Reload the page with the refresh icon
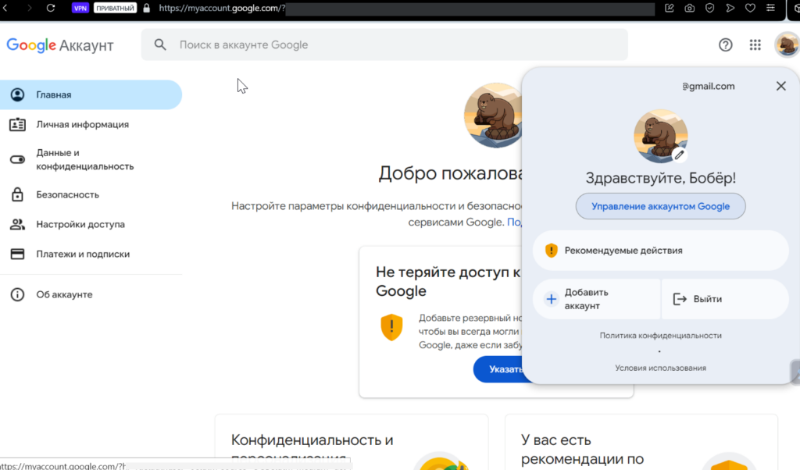Screen dimensions: 800x470 point(51,8)
